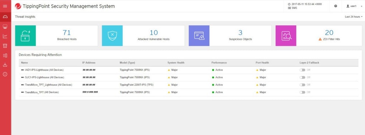Open the download sidebar icon
This screenshot has width=365, height=135.
click(5, 65)
